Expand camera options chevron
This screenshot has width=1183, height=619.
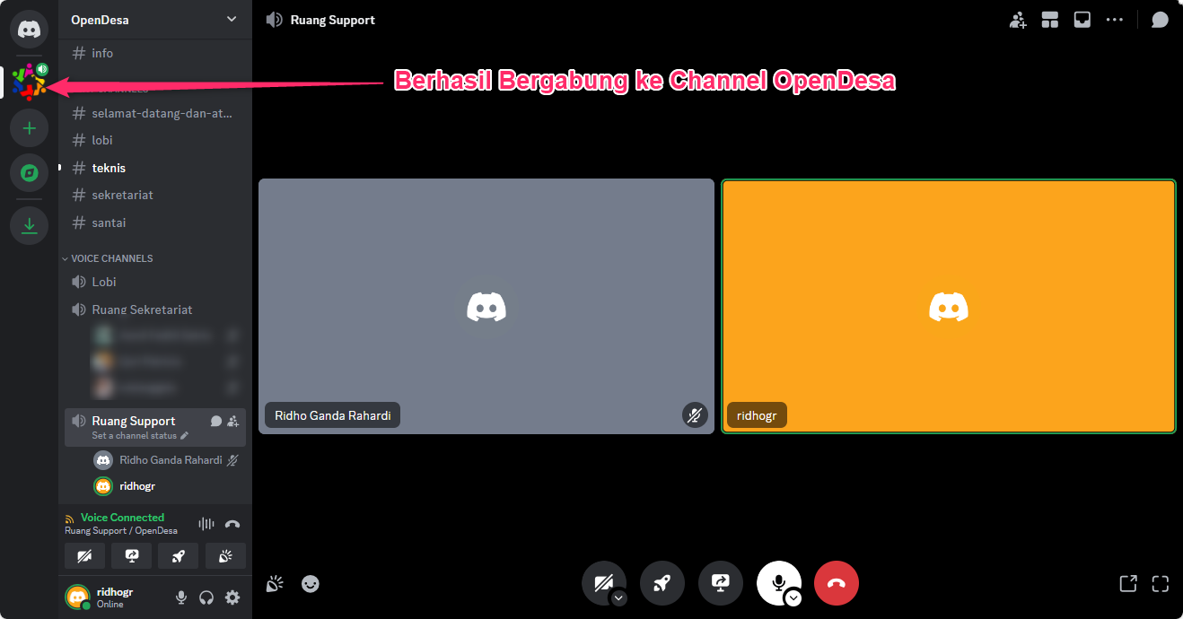(x=618, y=597)
